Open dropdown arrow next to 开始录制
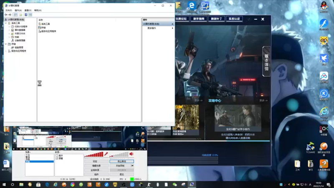 click(x=132, y=165)
